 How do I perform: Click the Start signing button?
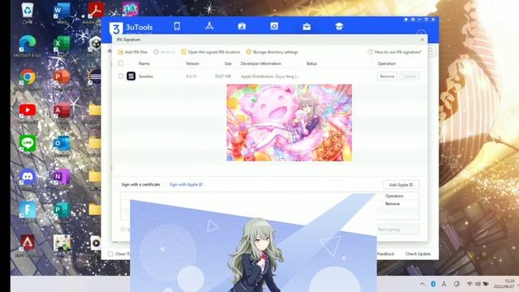coord(398,229)
